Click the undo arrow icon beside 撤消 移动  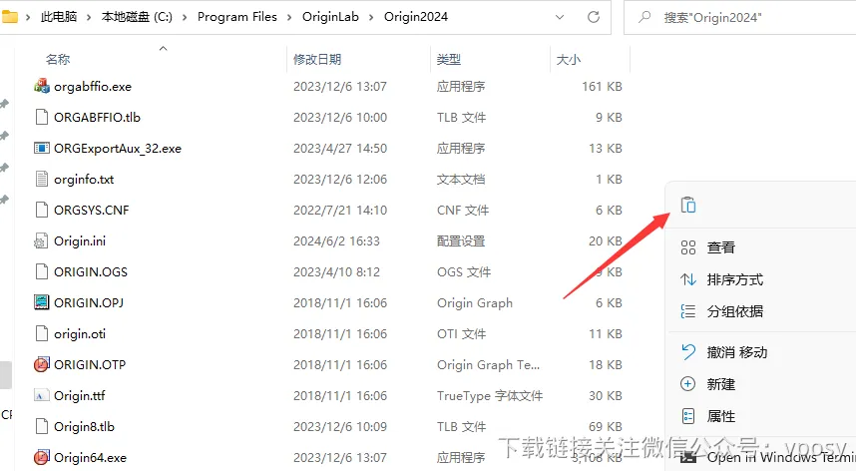click(687, 352)
